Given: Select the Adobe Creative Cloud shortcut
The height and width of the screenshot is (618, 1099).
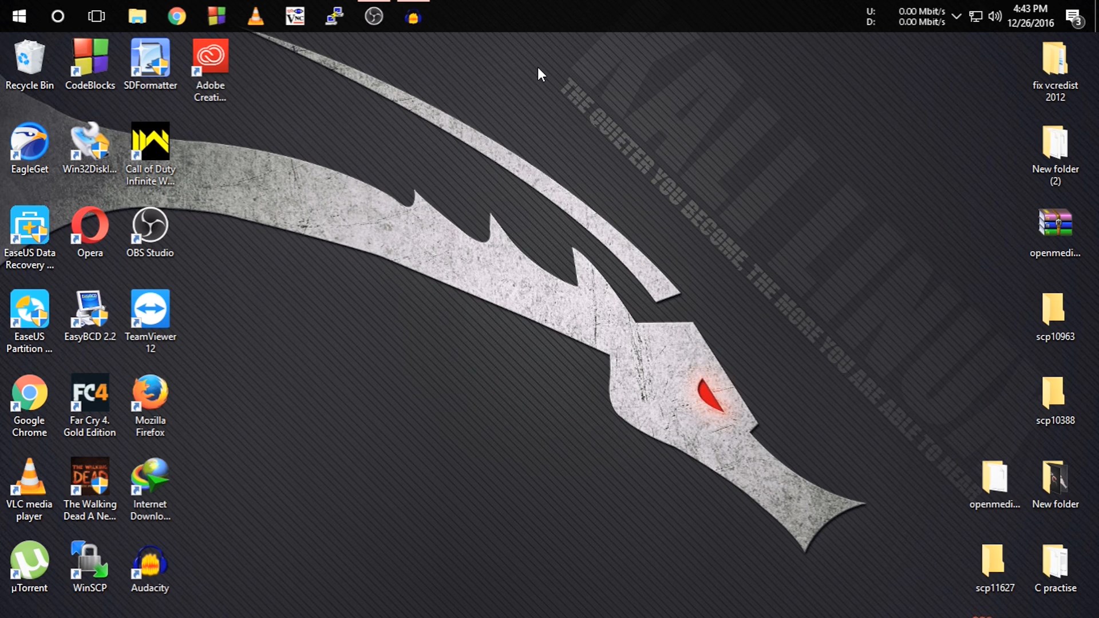Looking at the screenshot, I should 210,70.
